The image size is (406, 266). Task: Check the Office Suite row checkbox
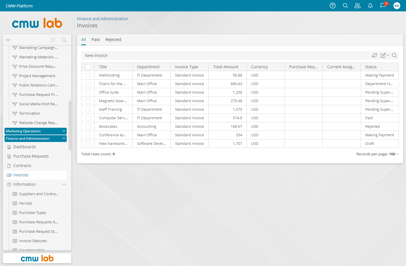pos(88,92)
